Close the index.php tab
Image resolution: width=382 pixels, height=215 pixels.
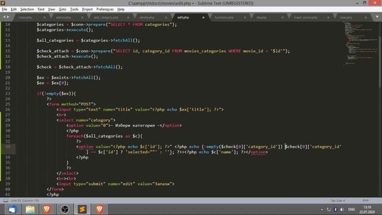click(x=44, y=17)
